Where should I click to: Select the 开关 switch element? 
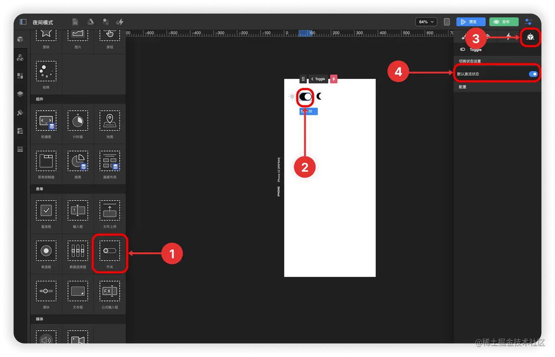110,254
